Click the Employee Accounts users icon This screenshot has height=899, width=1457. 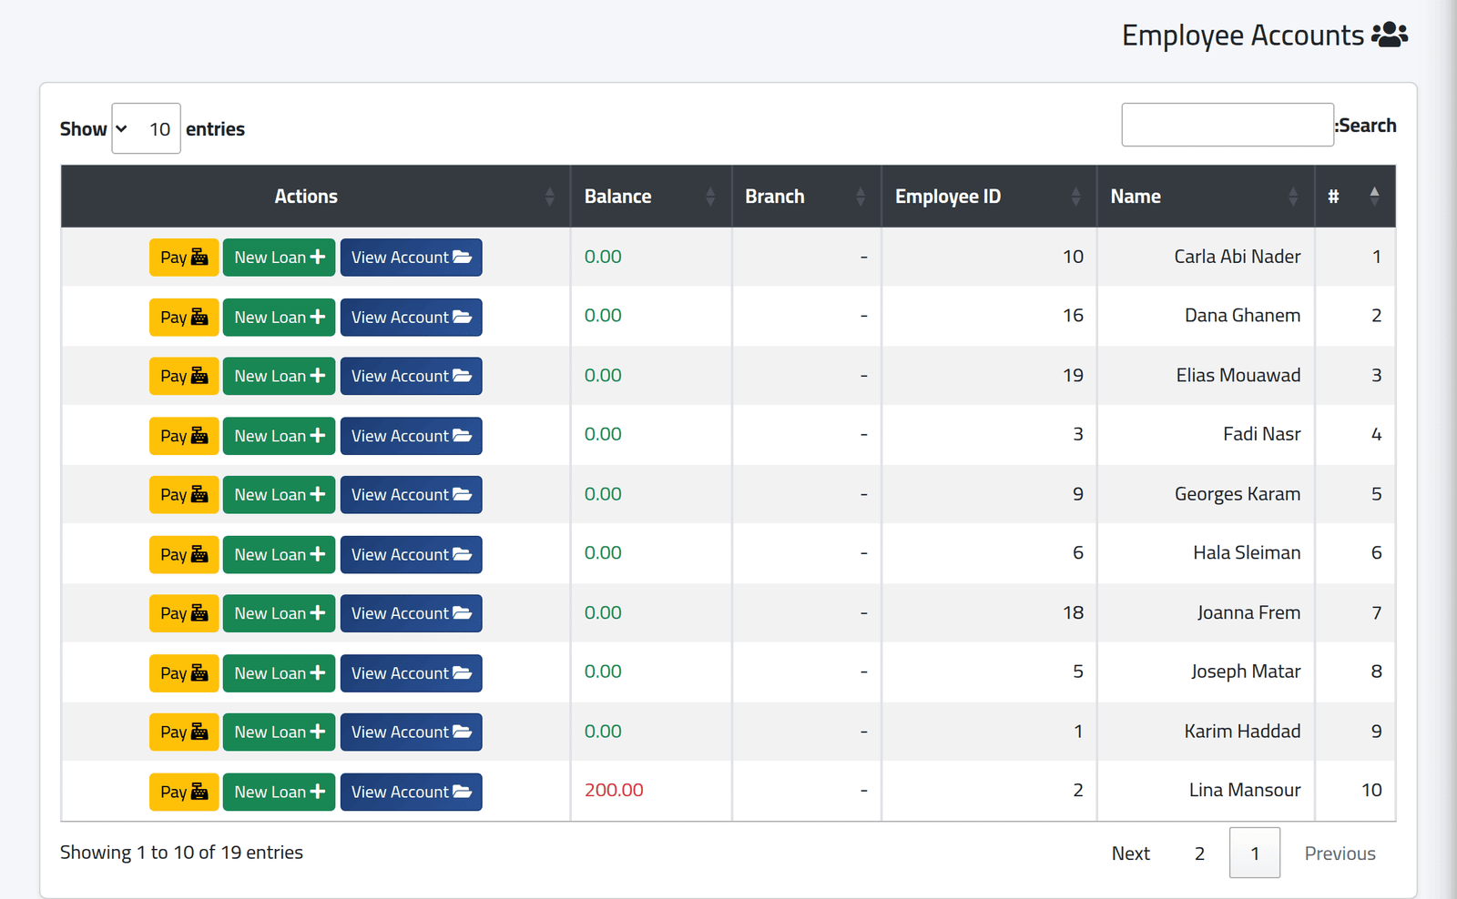(1390, 35)
